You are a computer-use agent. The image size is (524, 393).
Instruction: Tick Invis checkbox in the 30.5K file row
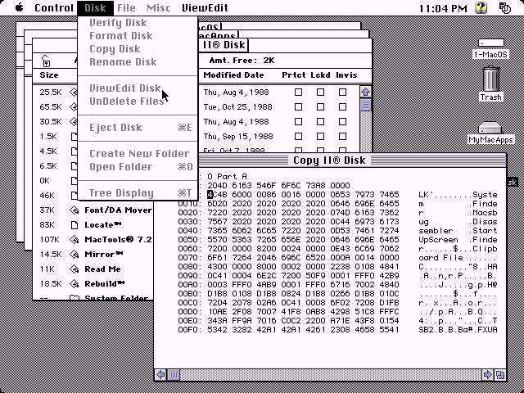(x=342, y=122)
